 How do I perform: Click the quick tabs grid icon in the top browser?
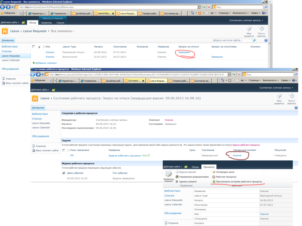click(21, 13)
